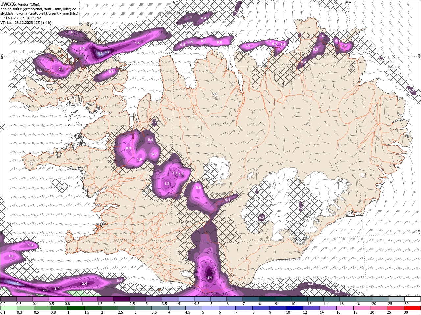This screenshot has height=315, width=421.
Task: Click the dark mauve 0.2 swatch in upper legend
Action: pos(8,299)
